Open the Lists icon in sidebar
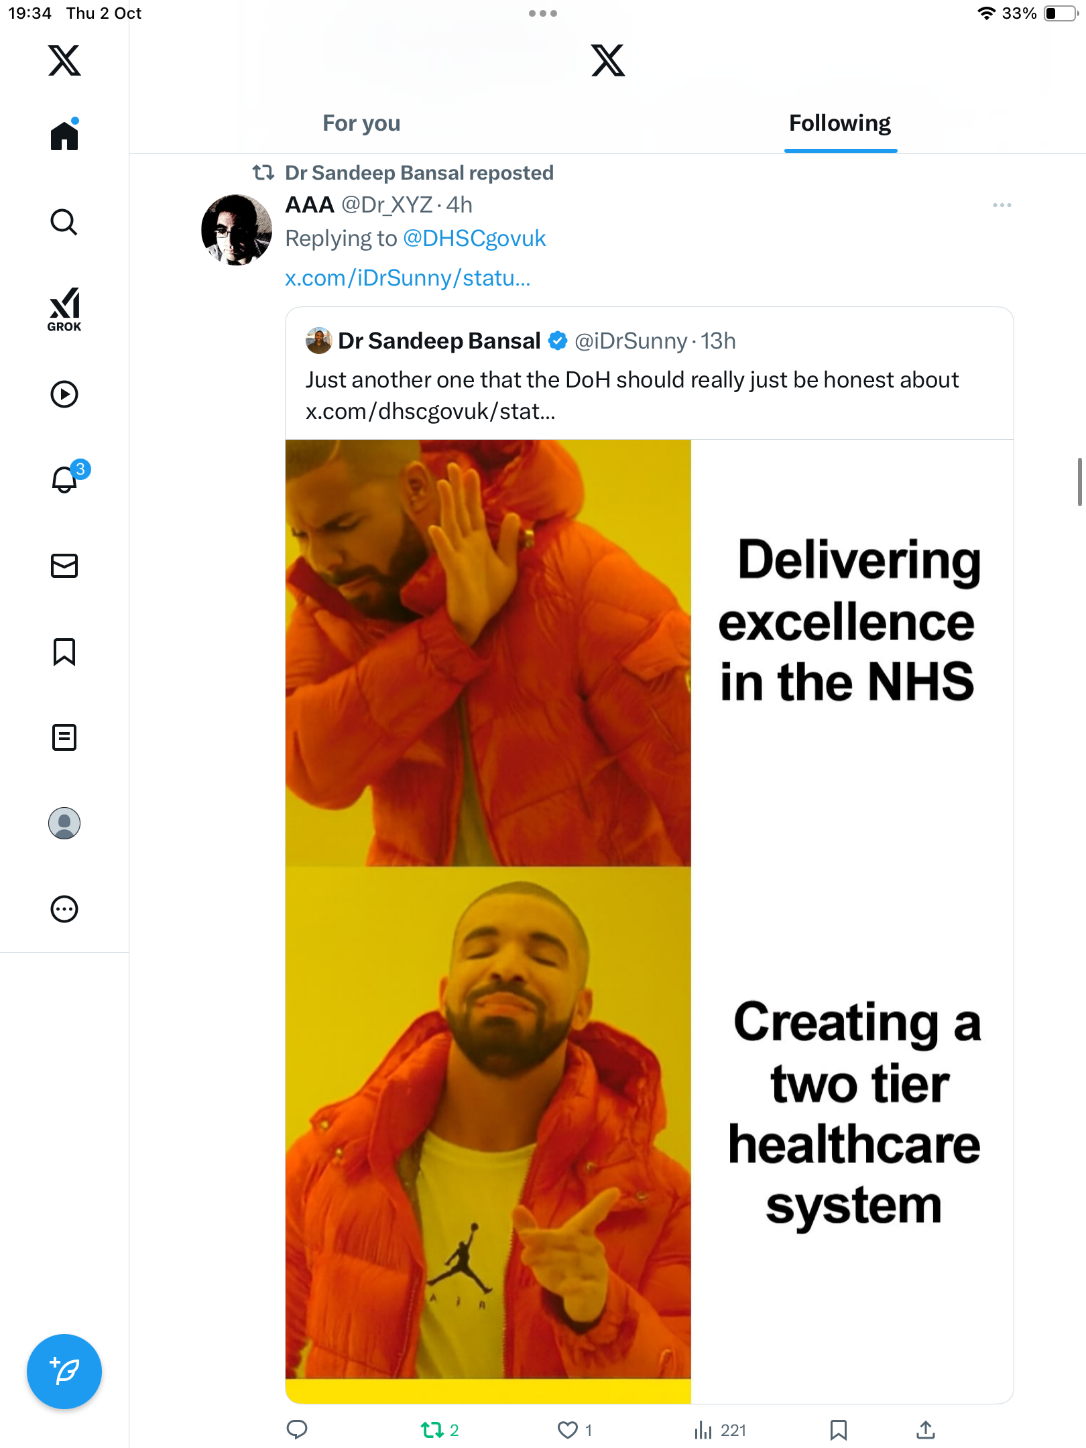This screenshot has height=1448, width=1086. click(x=64, y=737)
